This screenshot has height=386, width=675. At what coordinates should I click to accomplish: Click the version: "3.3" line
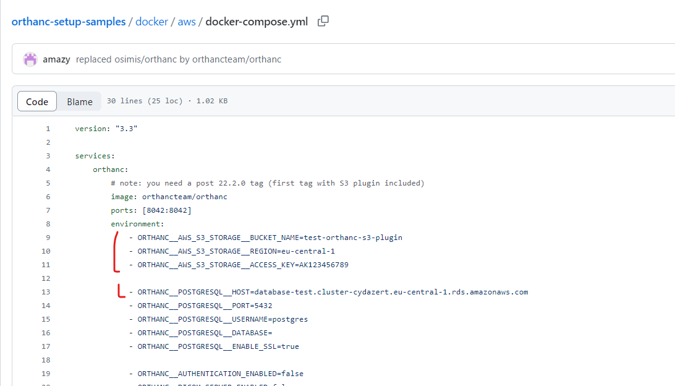click(x=106, y=129)
